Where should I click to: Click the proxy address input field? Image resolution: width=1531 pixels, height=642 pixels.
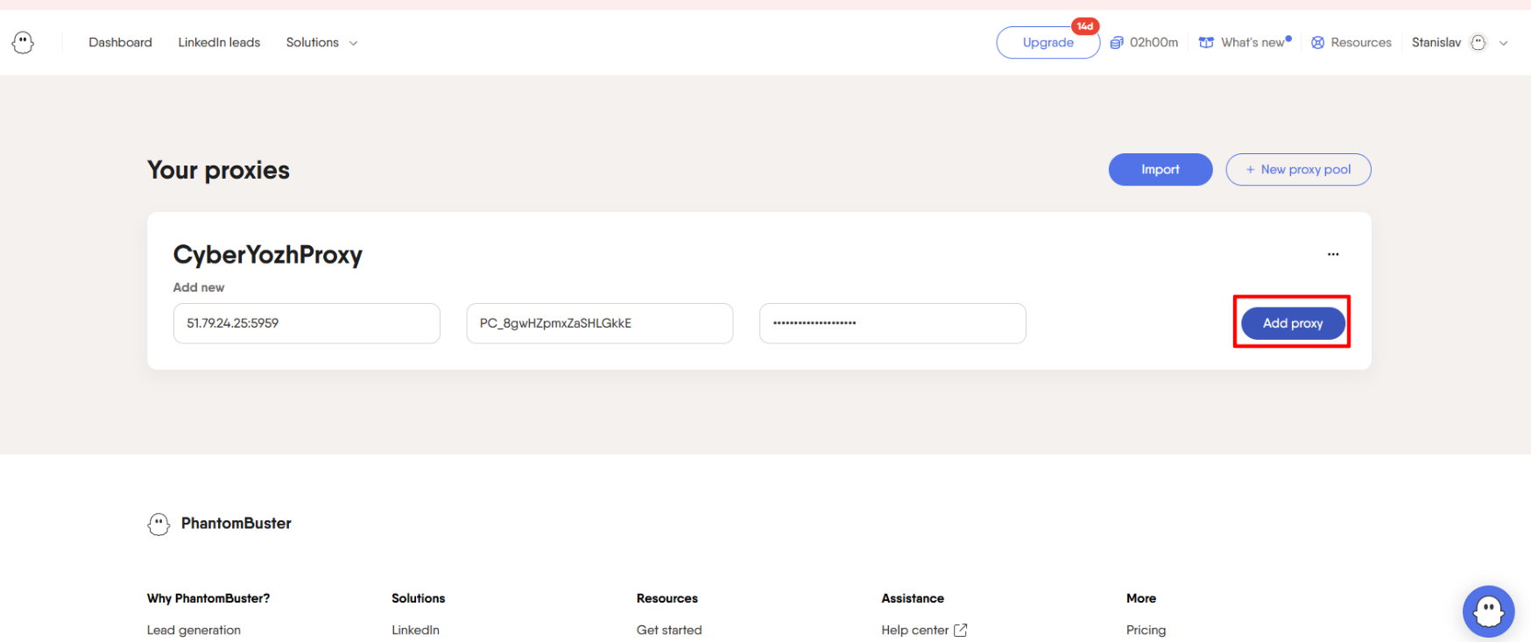tap(307, 323)
